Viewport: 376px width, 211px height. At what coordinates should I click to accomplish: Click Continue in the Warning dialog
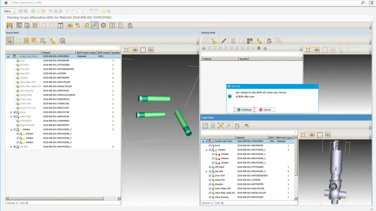pyautogui.click(x=244, y=110)
